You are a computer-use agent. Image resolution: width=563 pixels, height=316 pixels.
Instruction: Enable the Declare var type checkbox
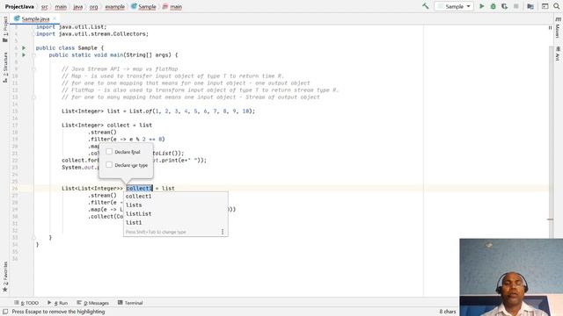coord(109,165)
